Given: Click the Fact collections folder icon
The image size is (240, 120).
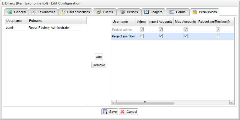Looking at the screenshot, I should point(63,12).
